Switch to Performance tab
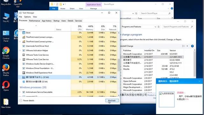Image resolution: width=204 pixels, height=115 pixels. (x=34, y=21)
